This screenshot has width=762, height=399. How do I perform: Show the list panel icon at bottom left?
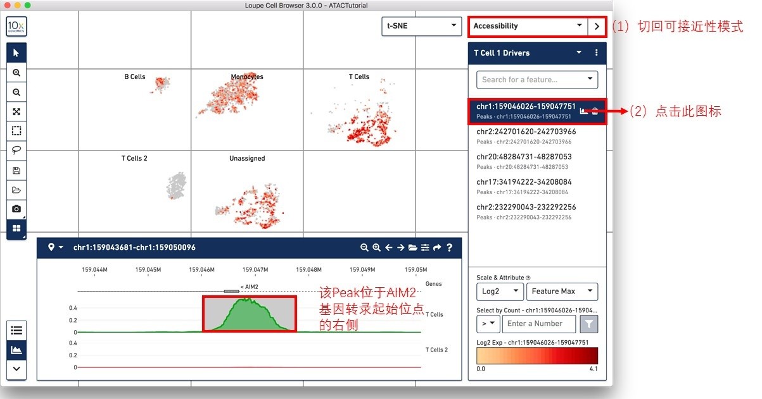point(16,330)
